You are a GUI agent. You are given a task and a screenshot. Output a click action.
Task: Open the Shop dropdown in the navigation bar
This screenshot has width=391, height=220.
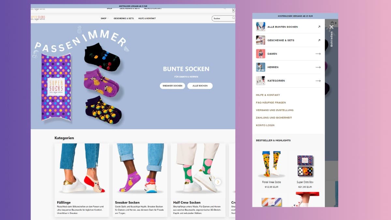coord(105,18)
